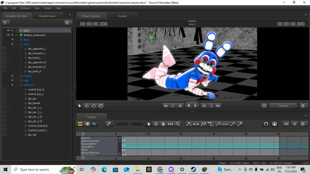Select viewport translate manipulator tool
This screenshot has width=310, height=174.
[x=86, y=106]
